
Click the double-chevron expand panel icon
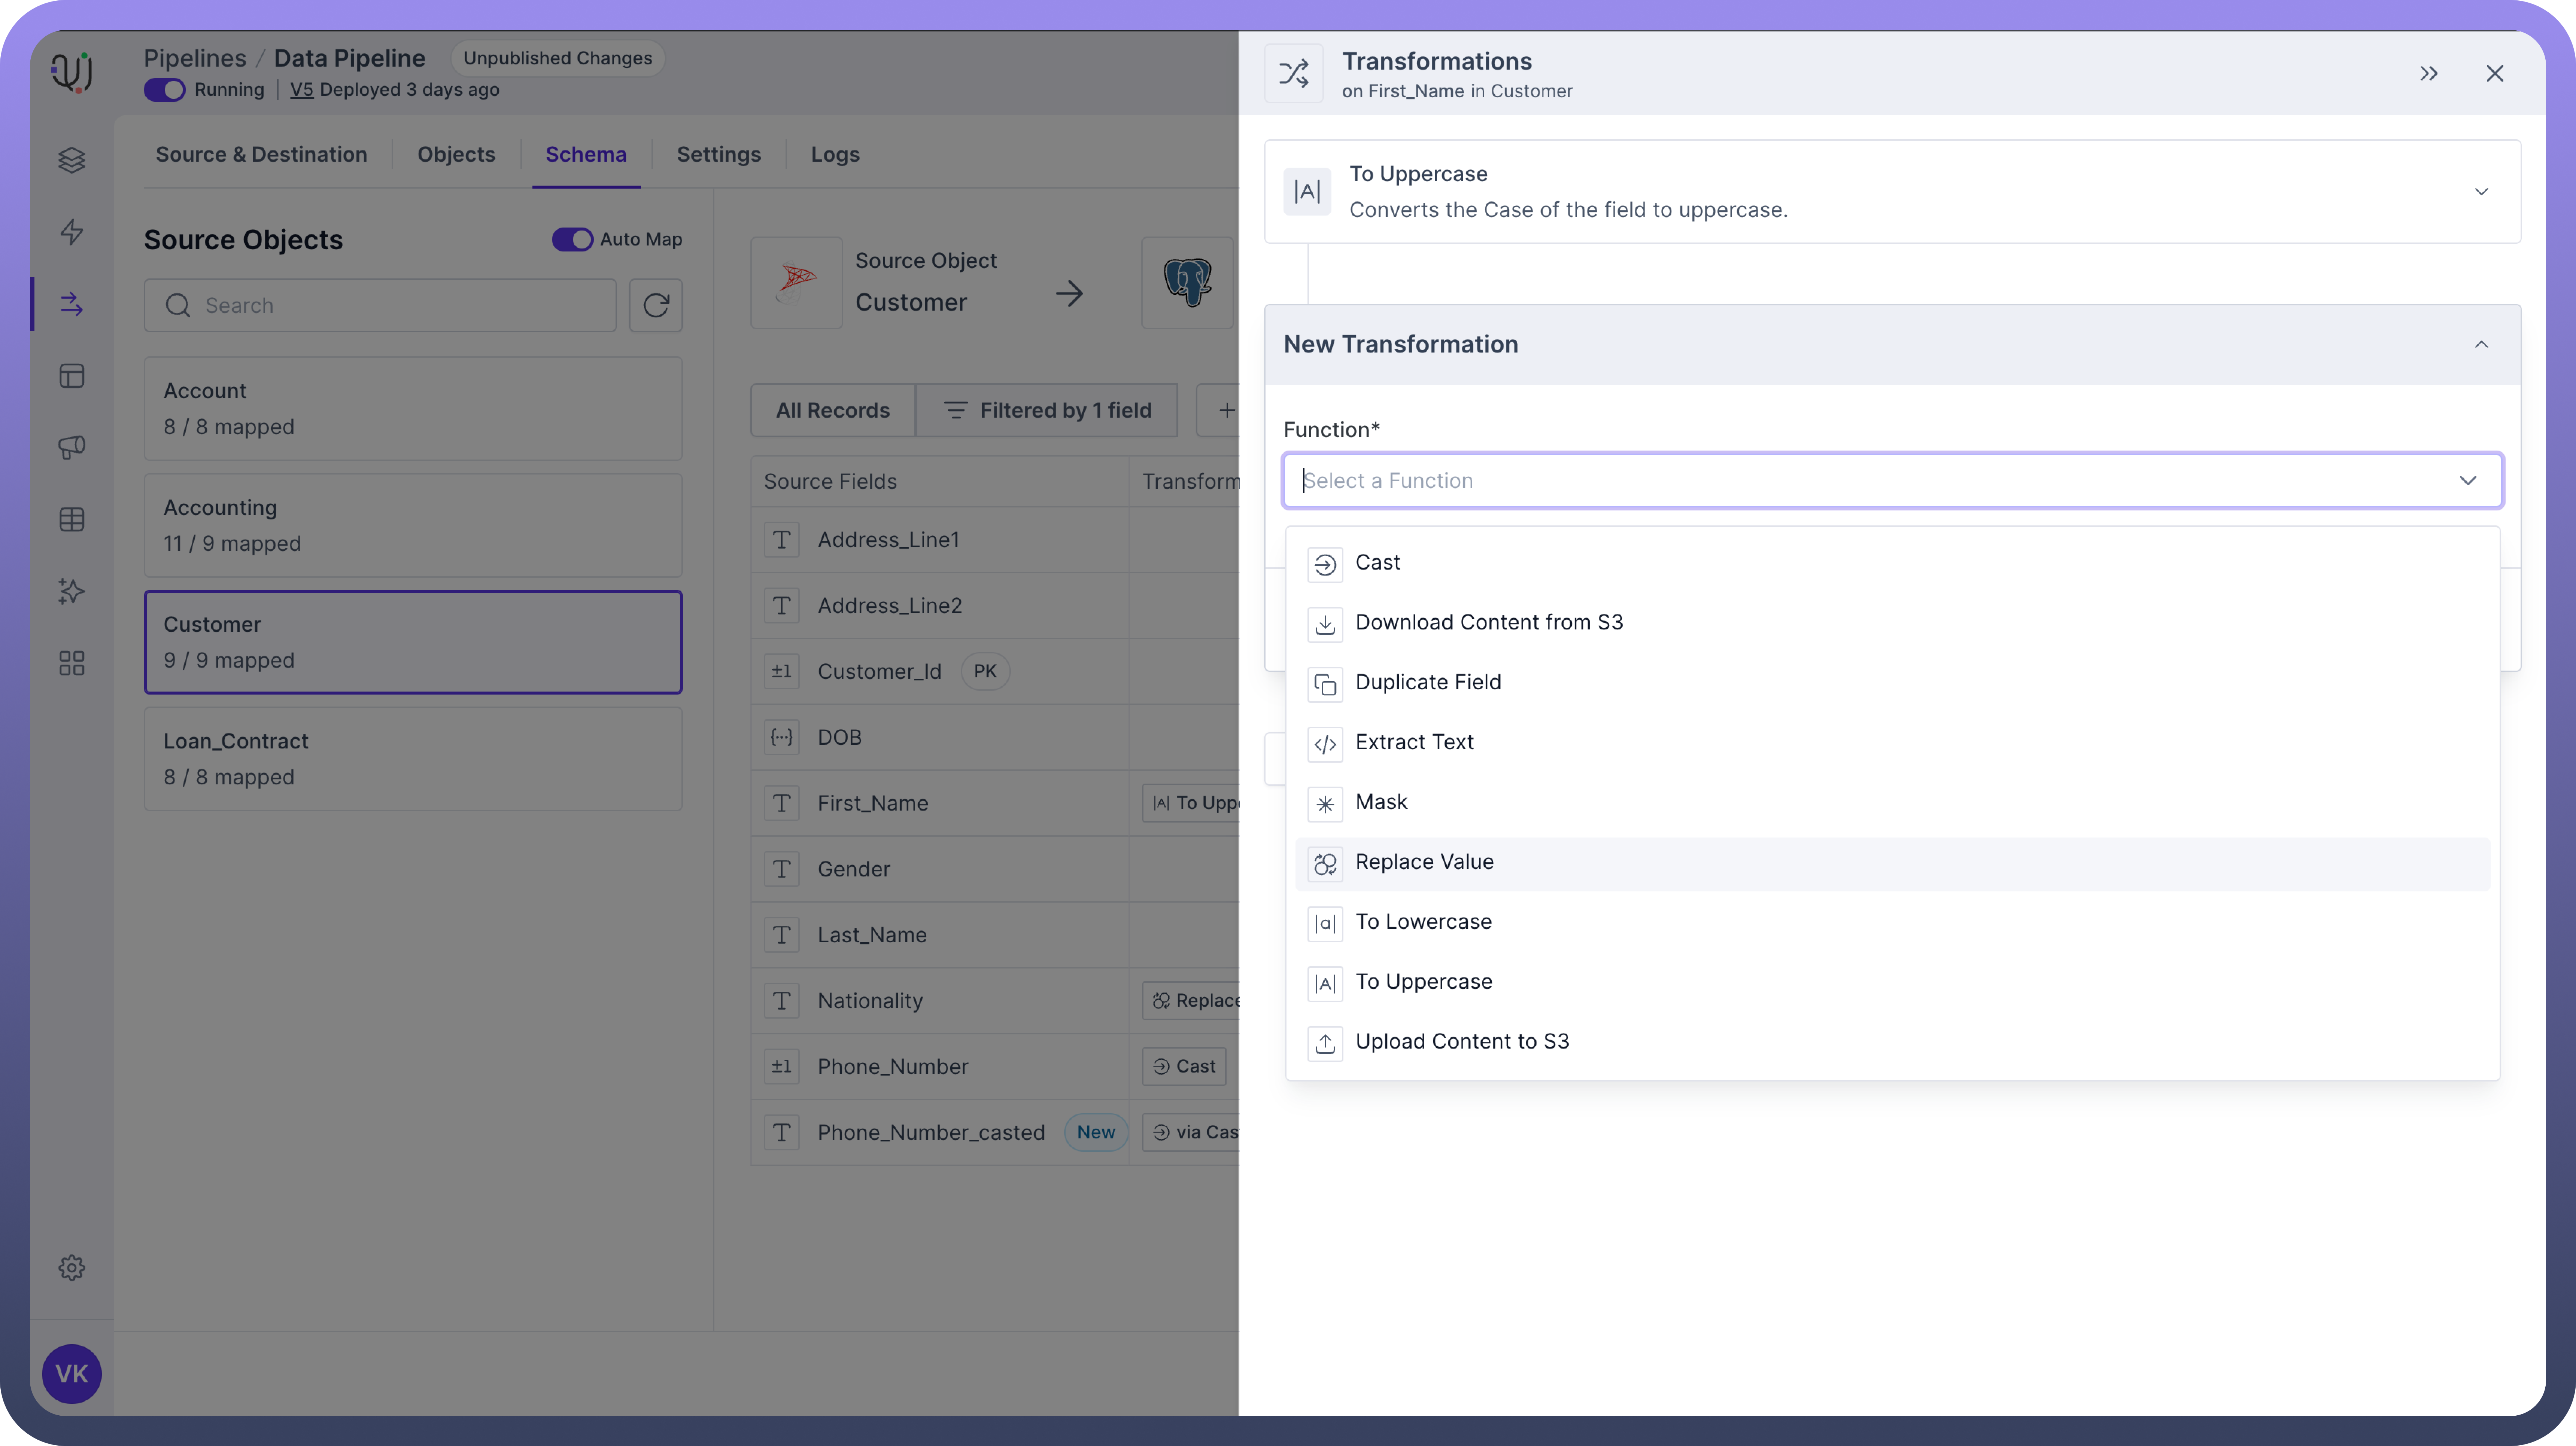pos(2428,73)
